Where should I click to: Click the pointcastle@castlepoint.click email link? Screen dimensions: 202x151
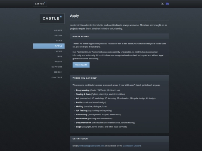tap(91, 146)
